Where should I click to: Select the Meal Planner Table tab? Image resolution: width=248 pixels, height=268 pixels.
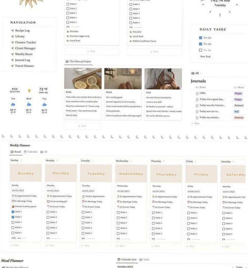point(144,260)
